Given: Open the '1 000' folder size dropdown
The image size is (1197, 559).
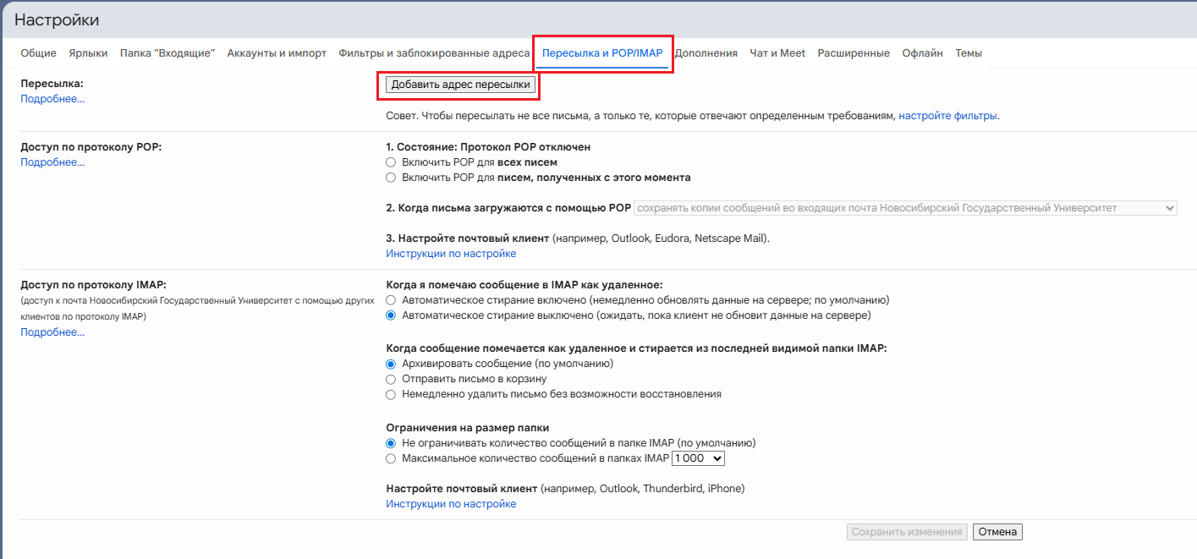Looking at the screenshot, I should pyautogui.click(x=698, y=458).
